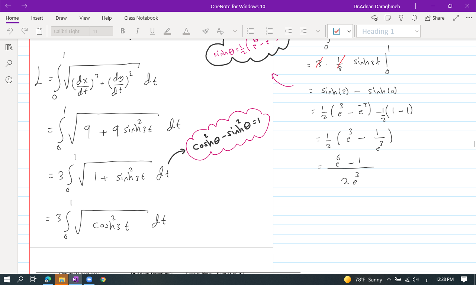Screen dimensions: 476x285
Task: Redo the last undone action
Action: (x=25, y=31)
